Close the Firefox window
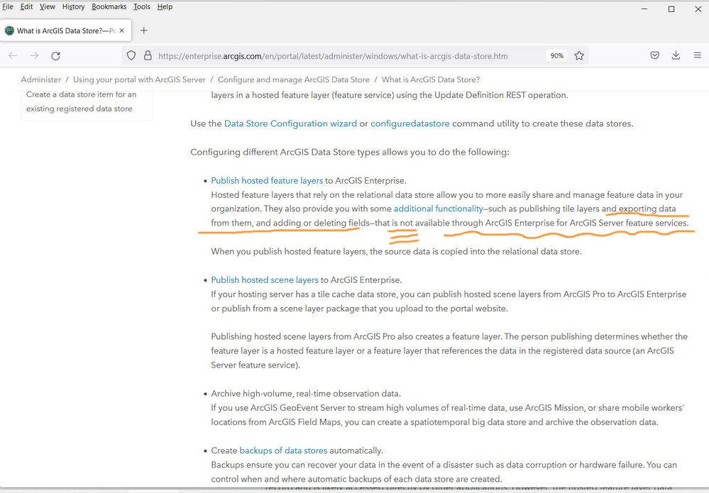Screen dimensions: 709x493 pos(698,9)
